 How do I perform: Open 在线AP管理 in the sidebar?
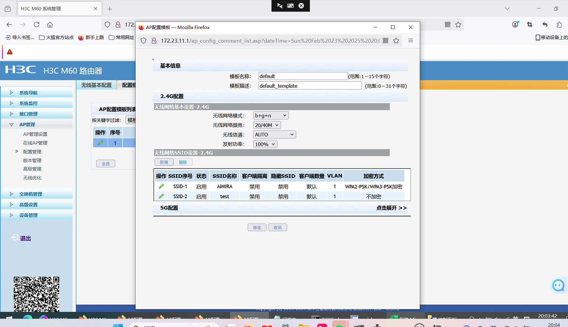point(35,143)
